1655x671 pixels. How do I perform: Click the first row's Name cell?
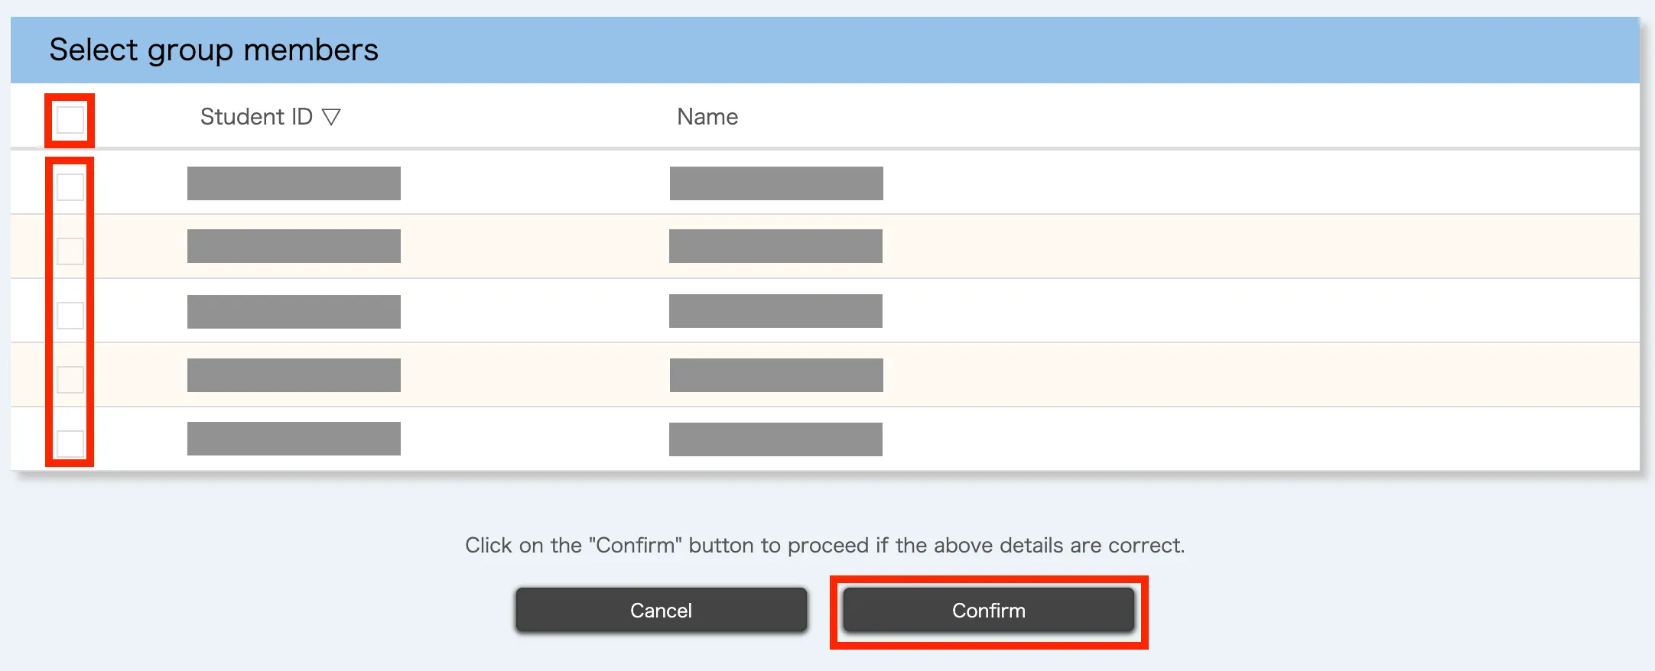tap(776, 183)
